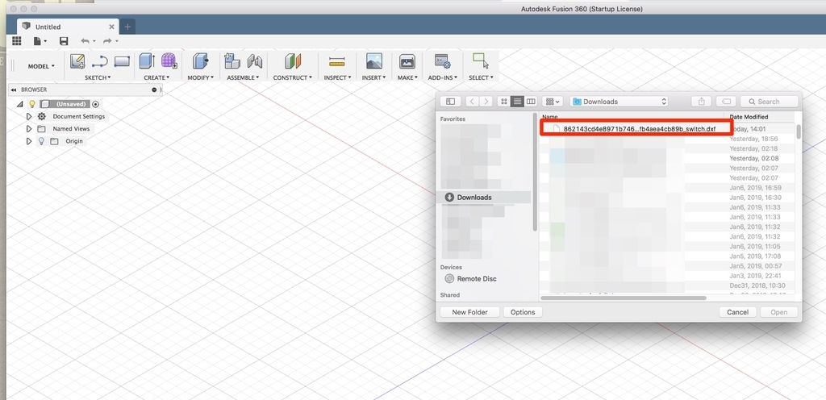Click the Measure ruler icon
This screenshot has width=826, height=400.
point(336,62)
